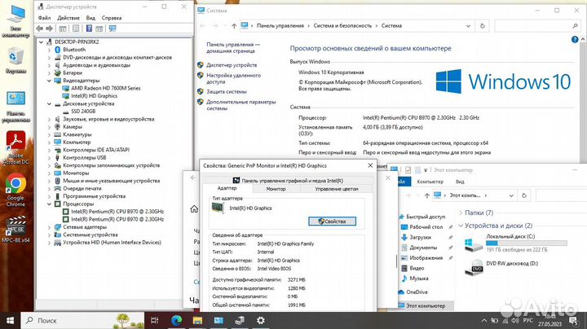Click the Настройка удаленного доступа link
The width and height of the screenshot is (587, 329).
(234, 78)
